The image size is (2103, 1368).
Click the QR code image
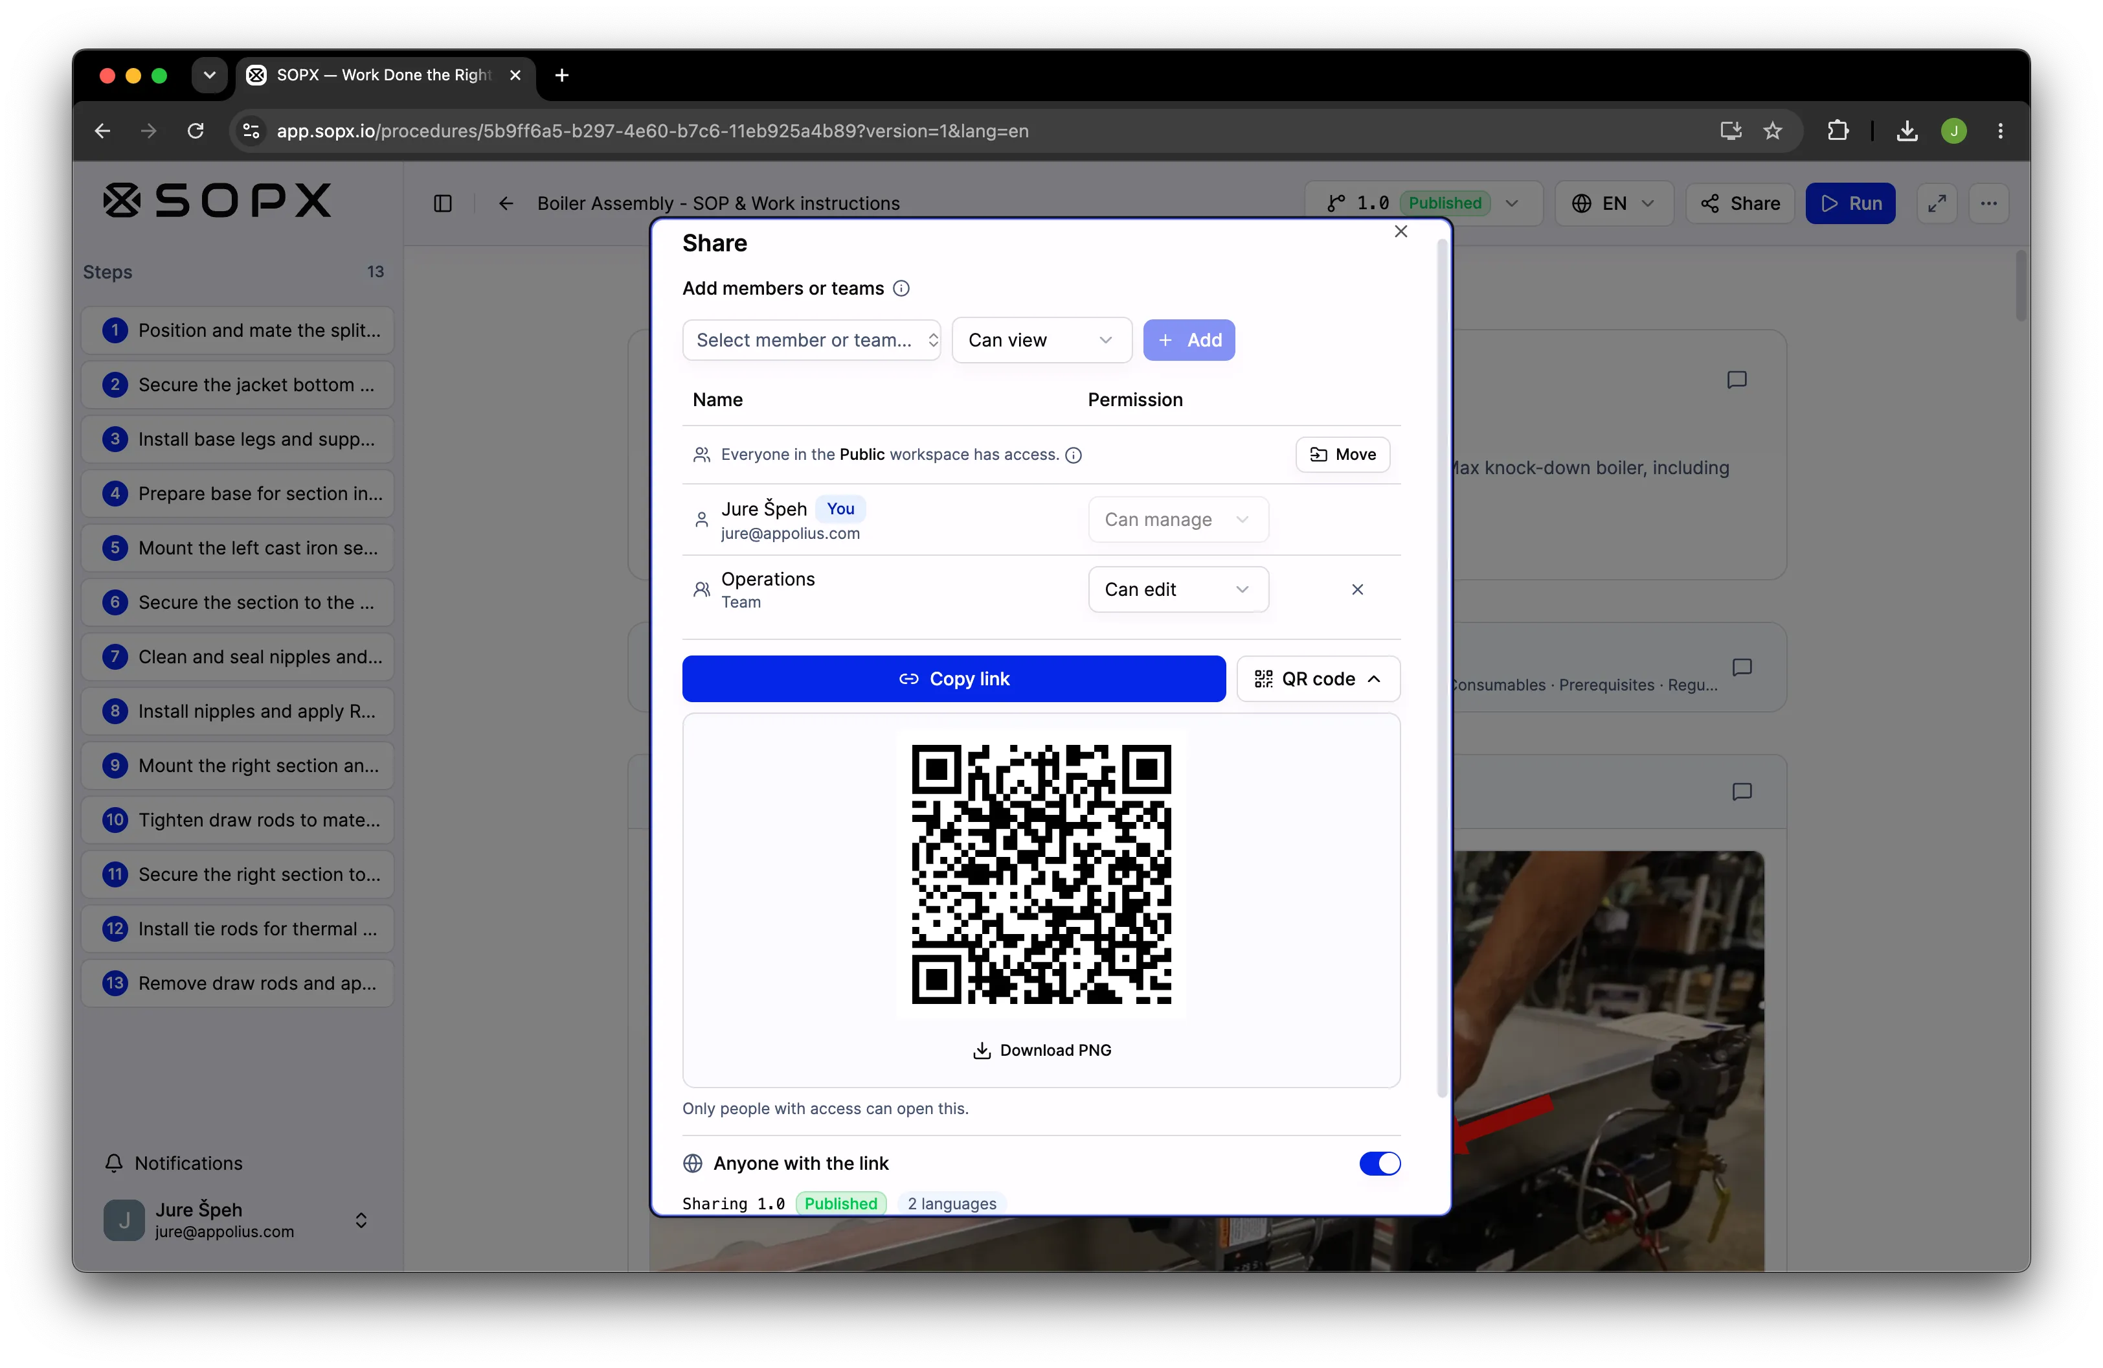pos(1042,875)
